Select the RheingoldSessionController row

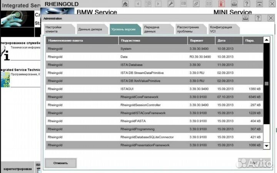pos(154,105)
